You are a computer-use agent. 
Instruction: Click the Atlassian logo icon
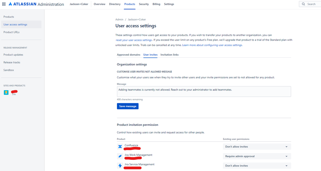tap(10, 4)
